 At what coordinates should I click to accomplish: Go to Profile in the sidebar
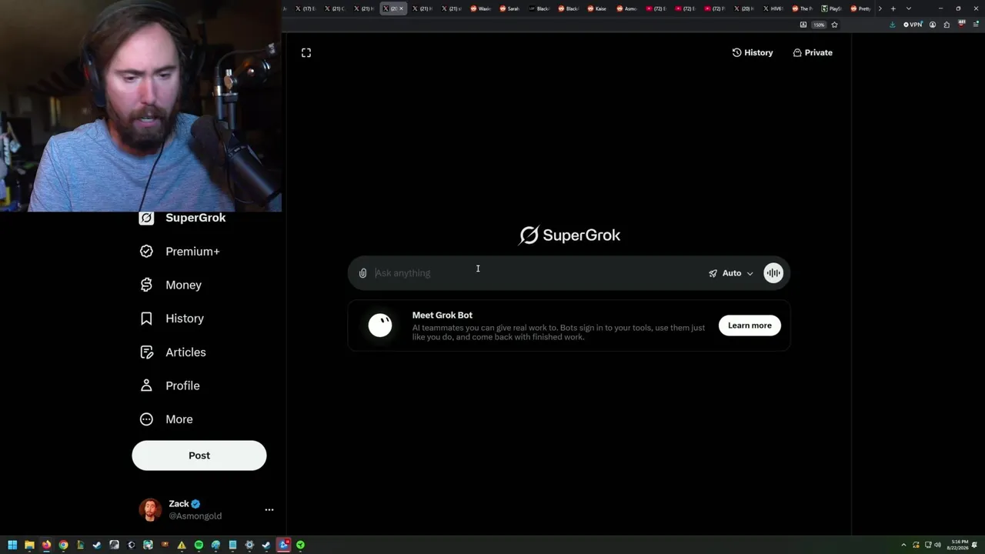point(169,385)
